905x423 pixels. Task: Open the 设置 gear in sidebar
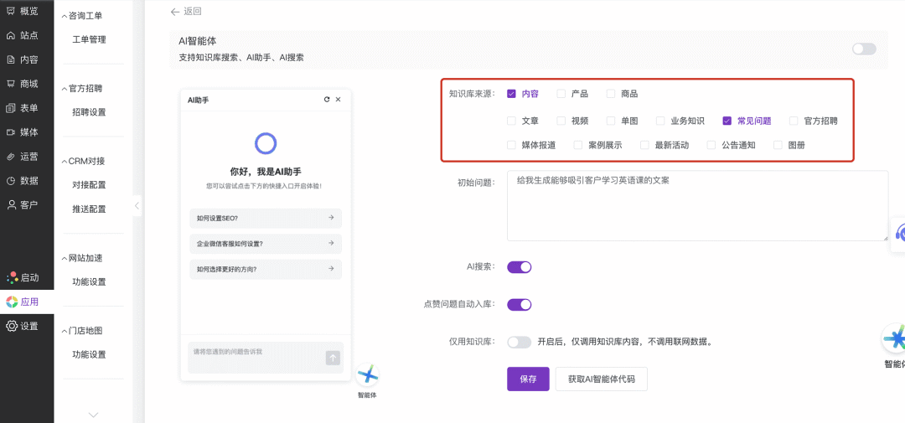pyautogui.click(x=12, y=326)
